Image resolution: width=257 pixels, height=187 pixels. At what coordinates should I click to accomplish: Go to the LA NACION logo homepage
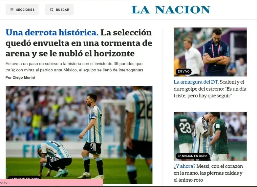tap(171, 9)
